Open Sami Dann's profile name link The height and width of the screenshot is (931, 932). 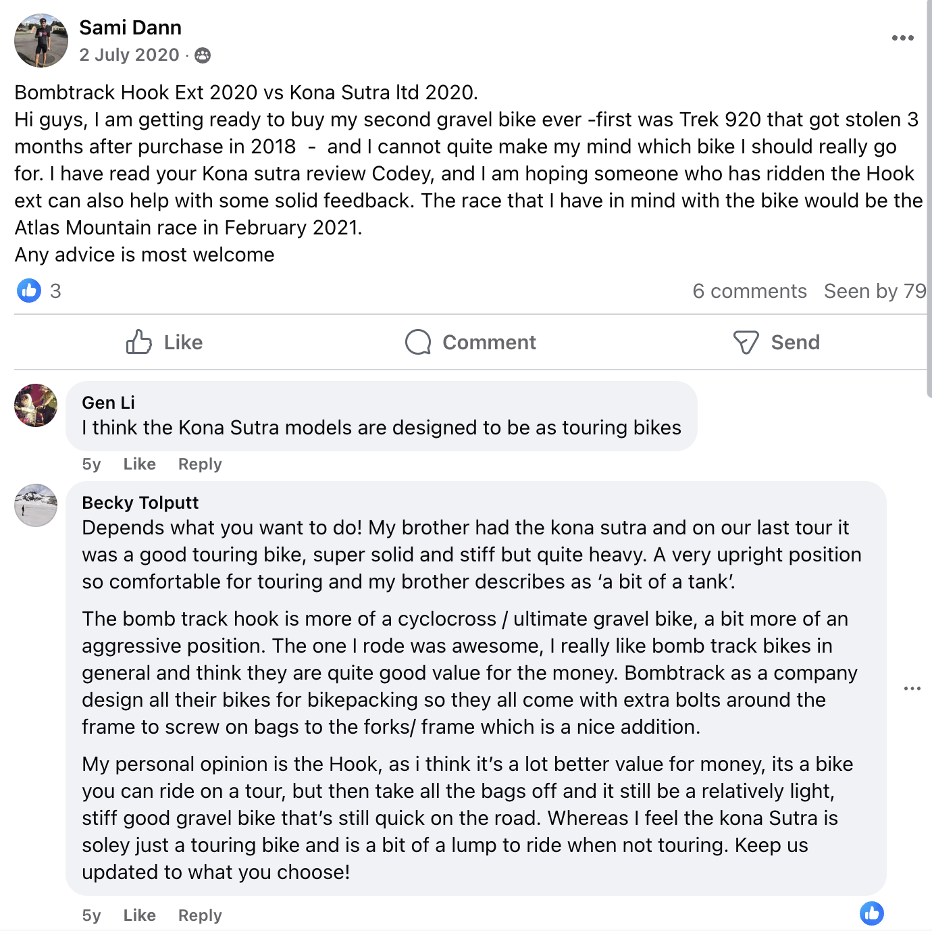tap(130, 28)
